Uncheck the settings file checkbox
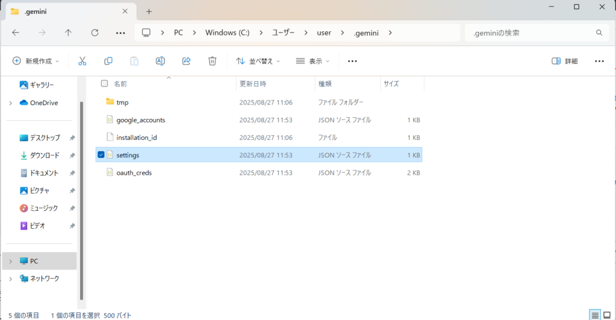 pos(101,155)
